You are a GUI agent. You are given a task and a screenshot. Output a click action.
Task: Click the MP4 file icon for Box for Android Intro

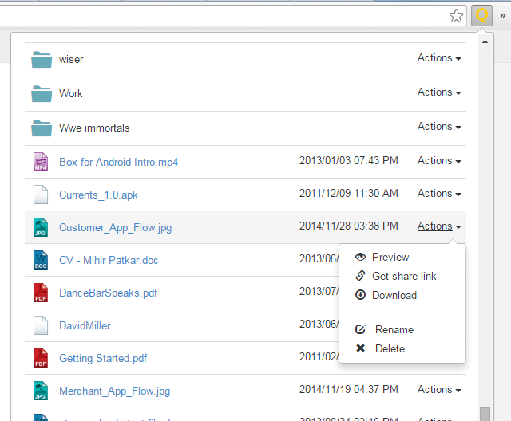point(41,162)
